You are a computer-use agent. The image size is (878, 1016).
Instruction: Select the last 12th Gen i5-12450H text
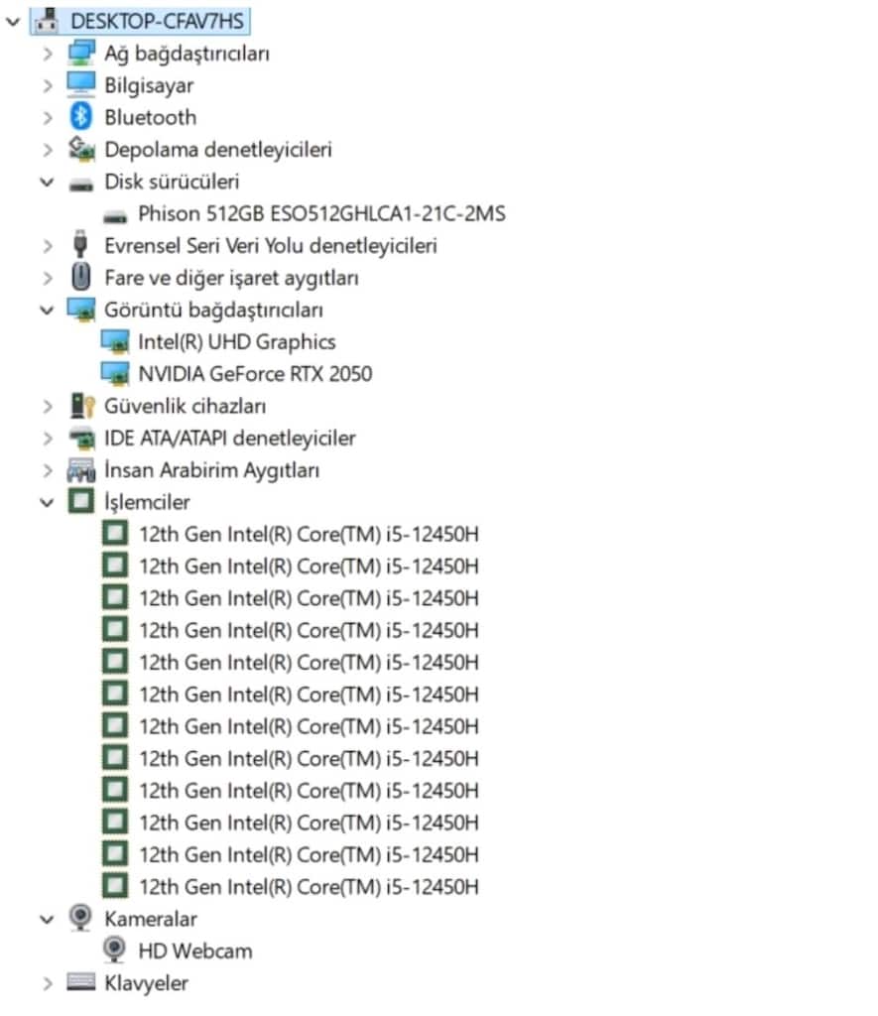coord(309,887)
